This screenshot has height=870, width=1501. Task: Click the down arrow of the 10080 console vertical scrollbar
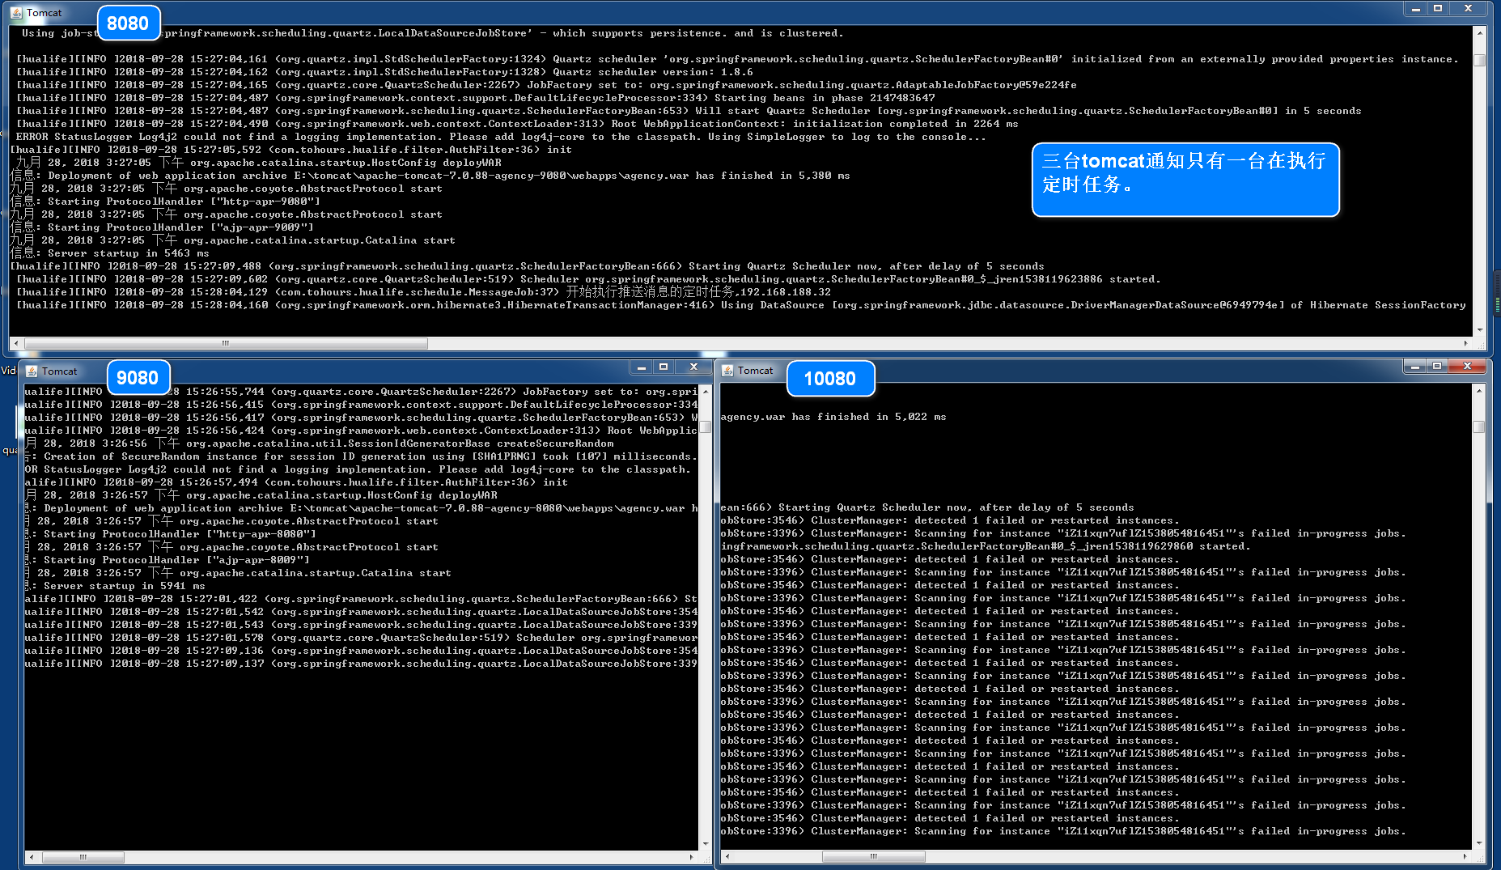(x=1479, y=842)
